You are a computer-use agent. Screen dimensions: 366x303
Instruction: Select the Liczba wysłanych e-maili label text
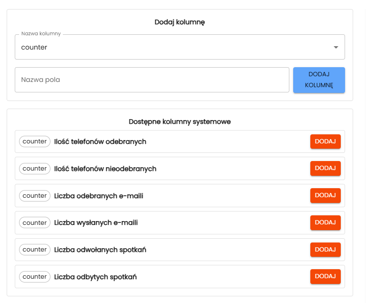pos(96,222)
